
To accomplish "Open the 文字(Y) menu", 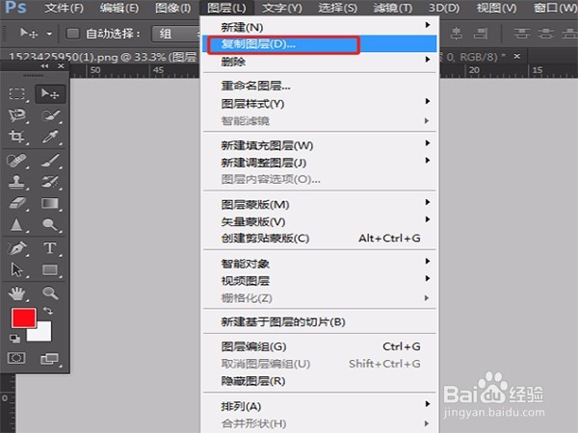I will [x=282, y=8].
